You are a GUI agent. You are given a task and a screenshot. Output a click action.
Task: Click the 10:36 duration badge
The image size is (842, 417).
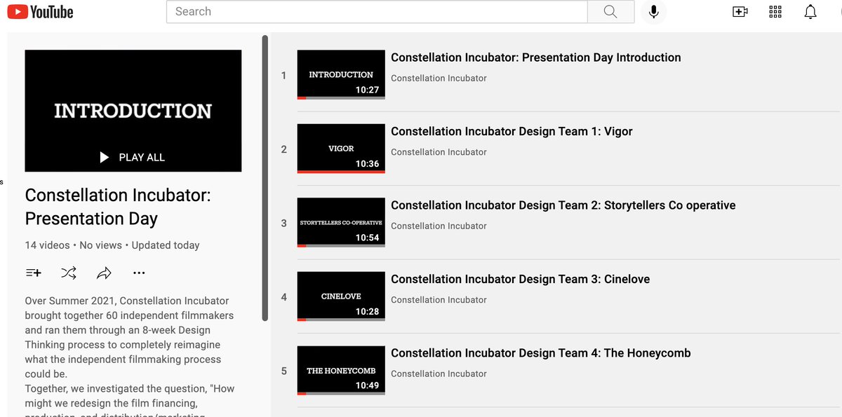point(367,163)
